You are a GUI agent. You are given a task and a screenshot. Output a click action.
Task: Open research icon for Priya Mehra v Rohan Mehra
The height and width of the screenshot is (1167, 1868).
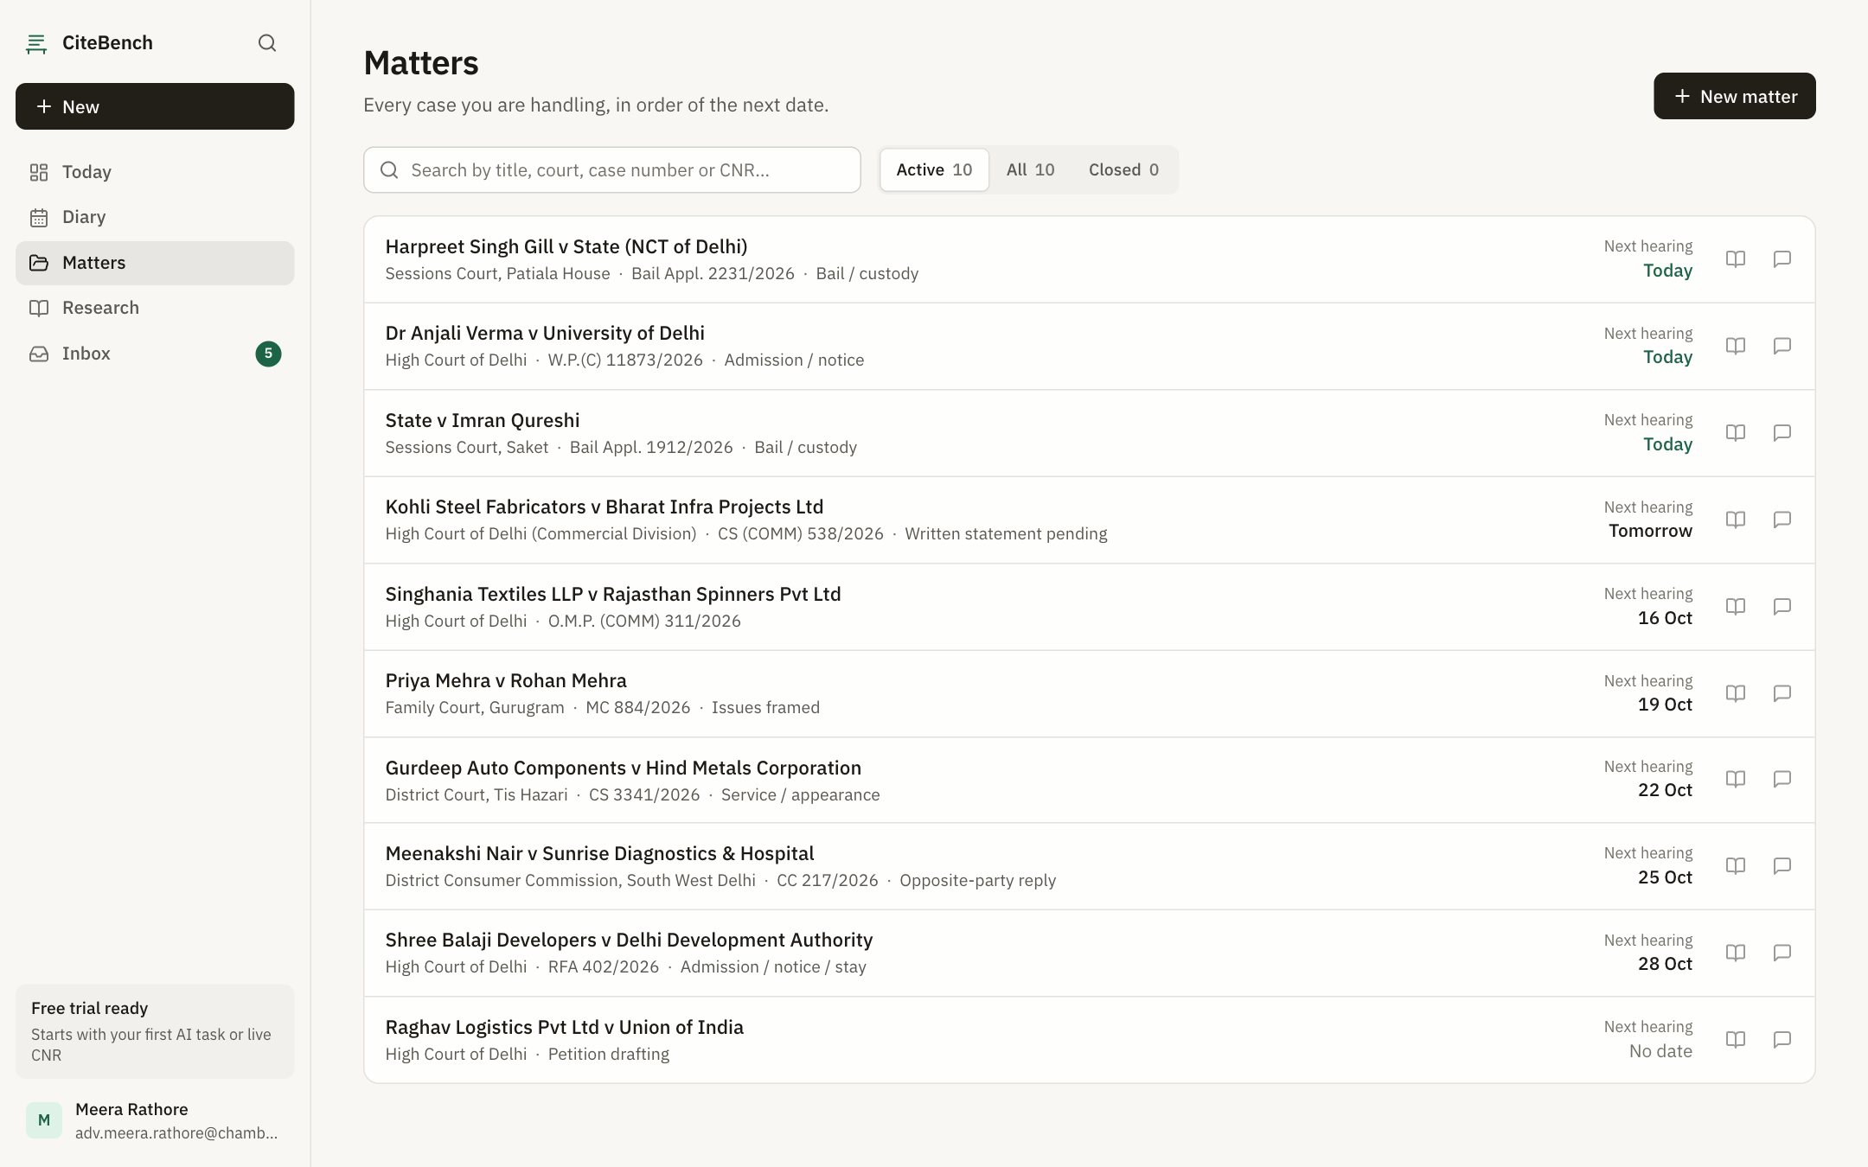[1736, 693]
